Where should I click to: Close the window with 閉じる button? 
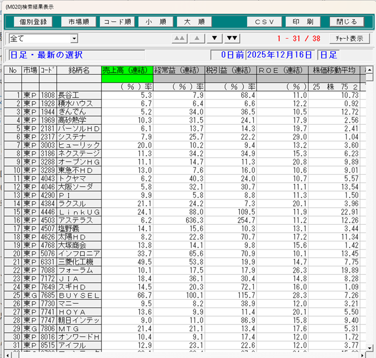[x=346, y=22]
